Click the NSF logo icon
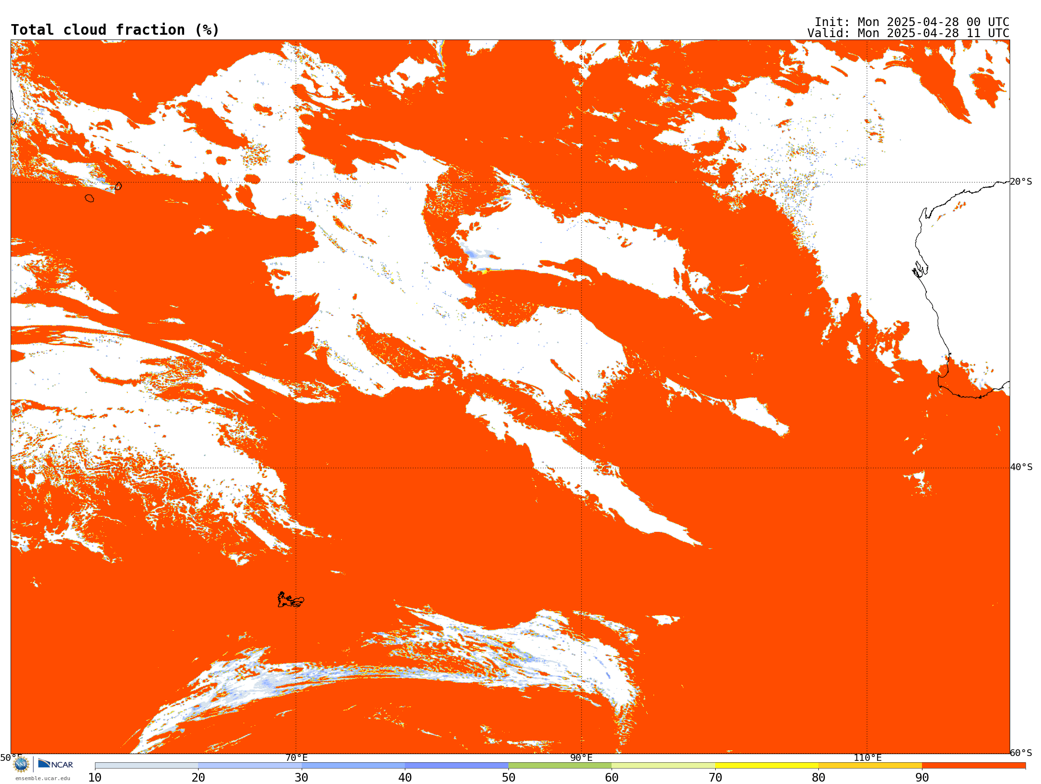 [21, 764]
